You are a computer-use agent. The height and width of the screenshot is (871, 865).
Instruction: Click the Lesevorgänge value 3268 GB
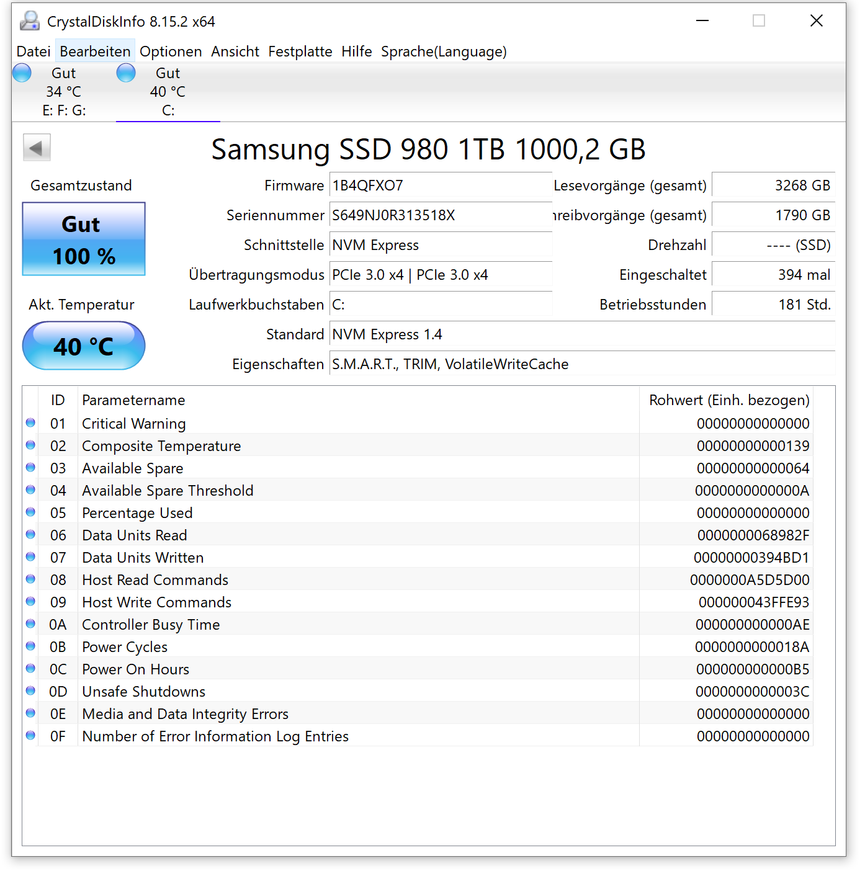click(773, 185)
